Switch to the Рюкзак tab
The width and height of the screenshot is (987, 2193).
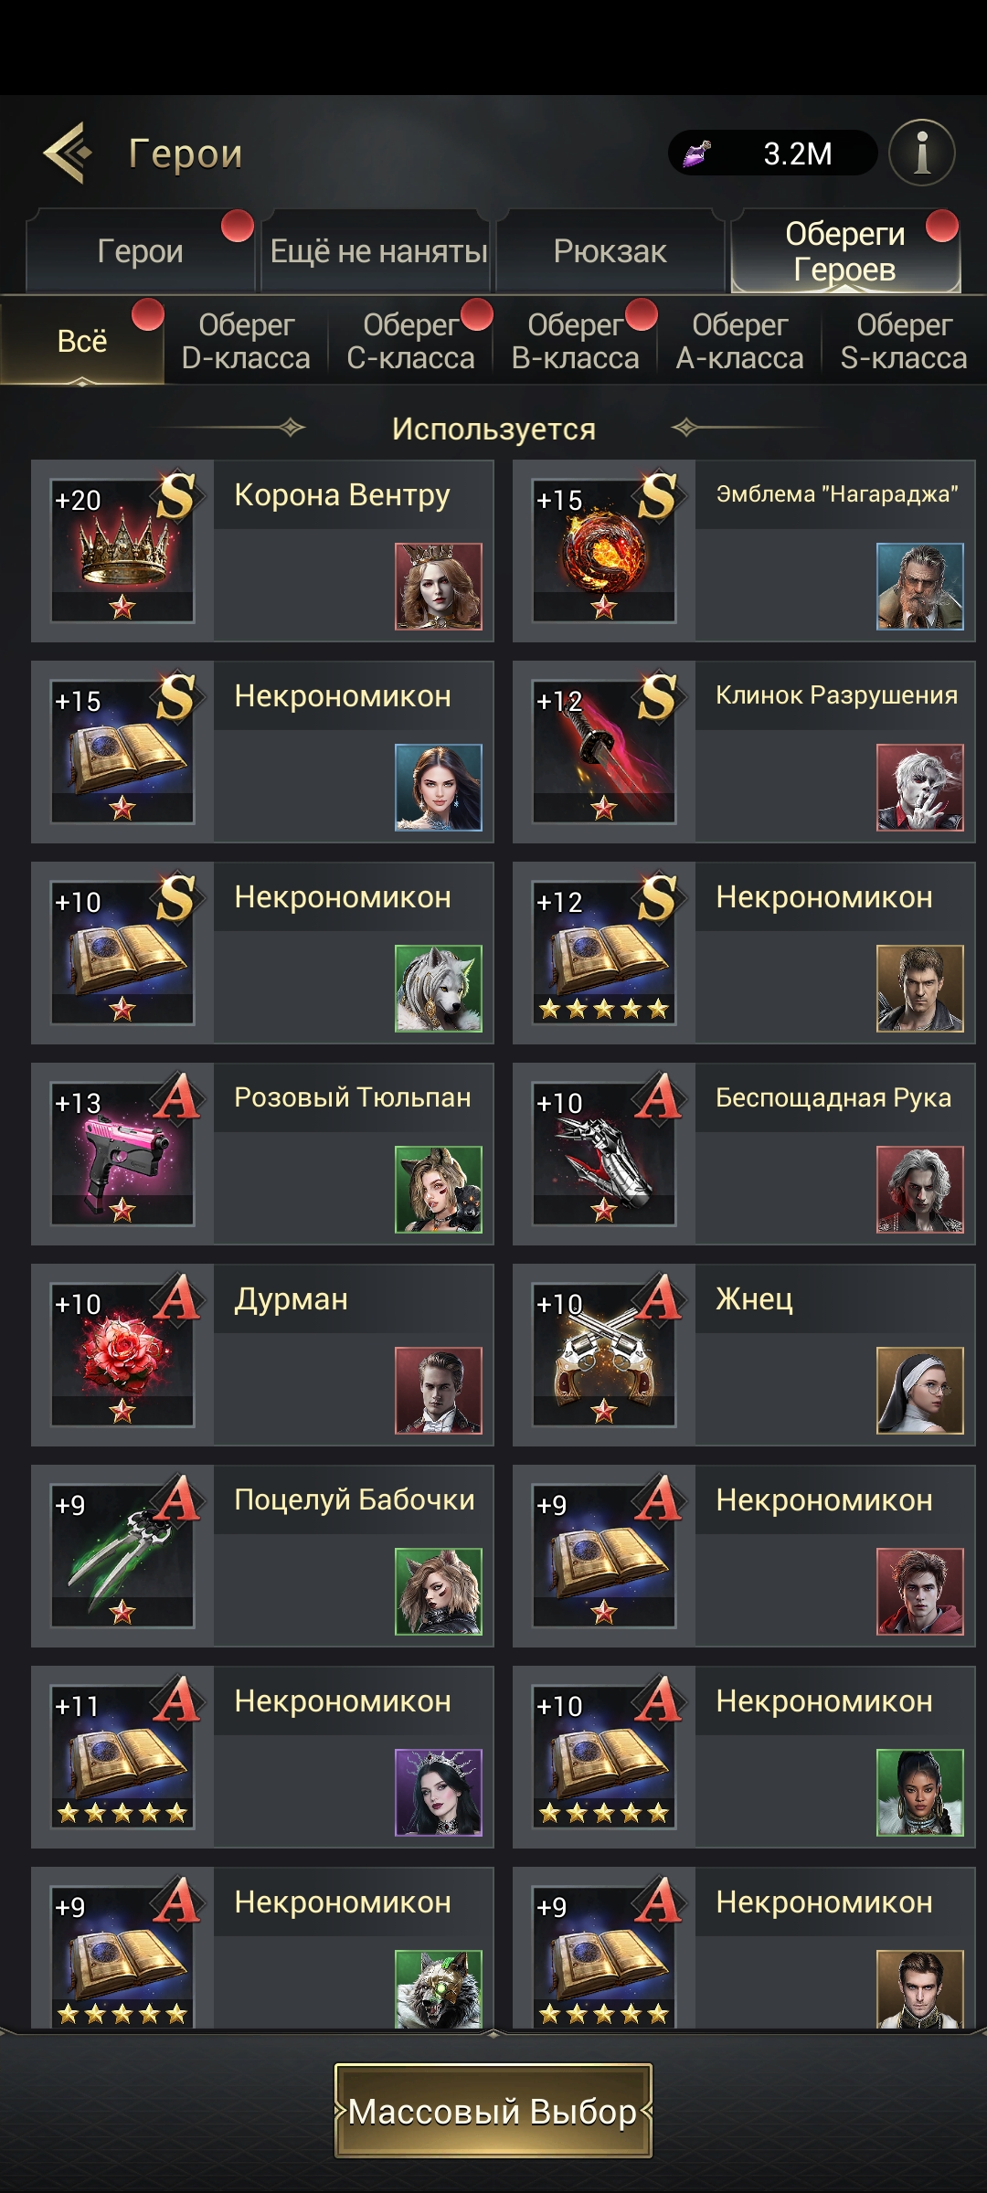click(610, 251)
